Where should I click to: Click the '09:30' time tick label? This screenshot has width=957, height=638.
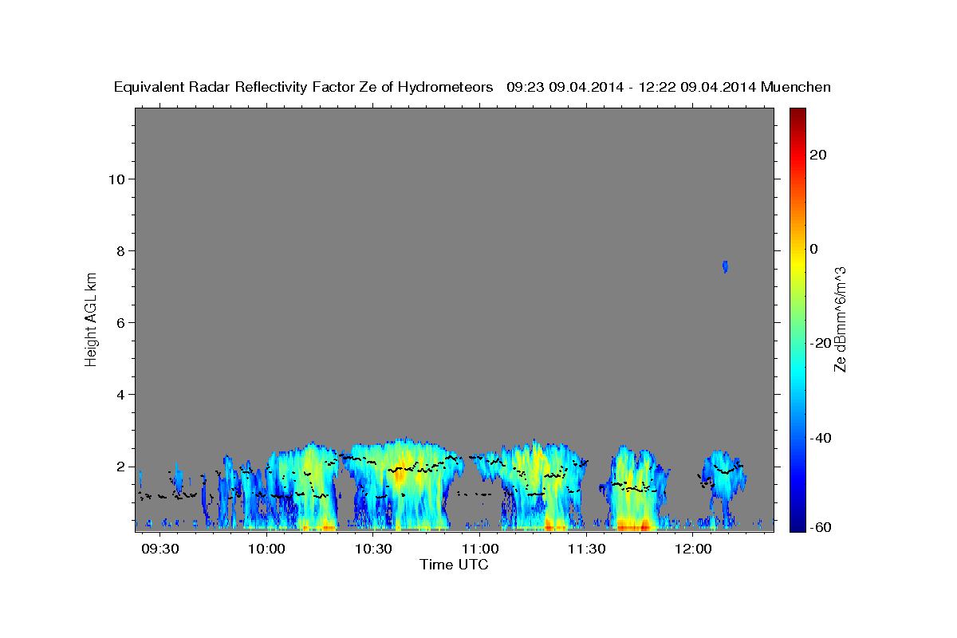pyautogui.click(x=160, y=549)
